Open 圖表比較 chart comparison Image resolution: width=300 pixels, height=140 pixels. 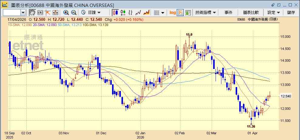[x=251, y=13]
